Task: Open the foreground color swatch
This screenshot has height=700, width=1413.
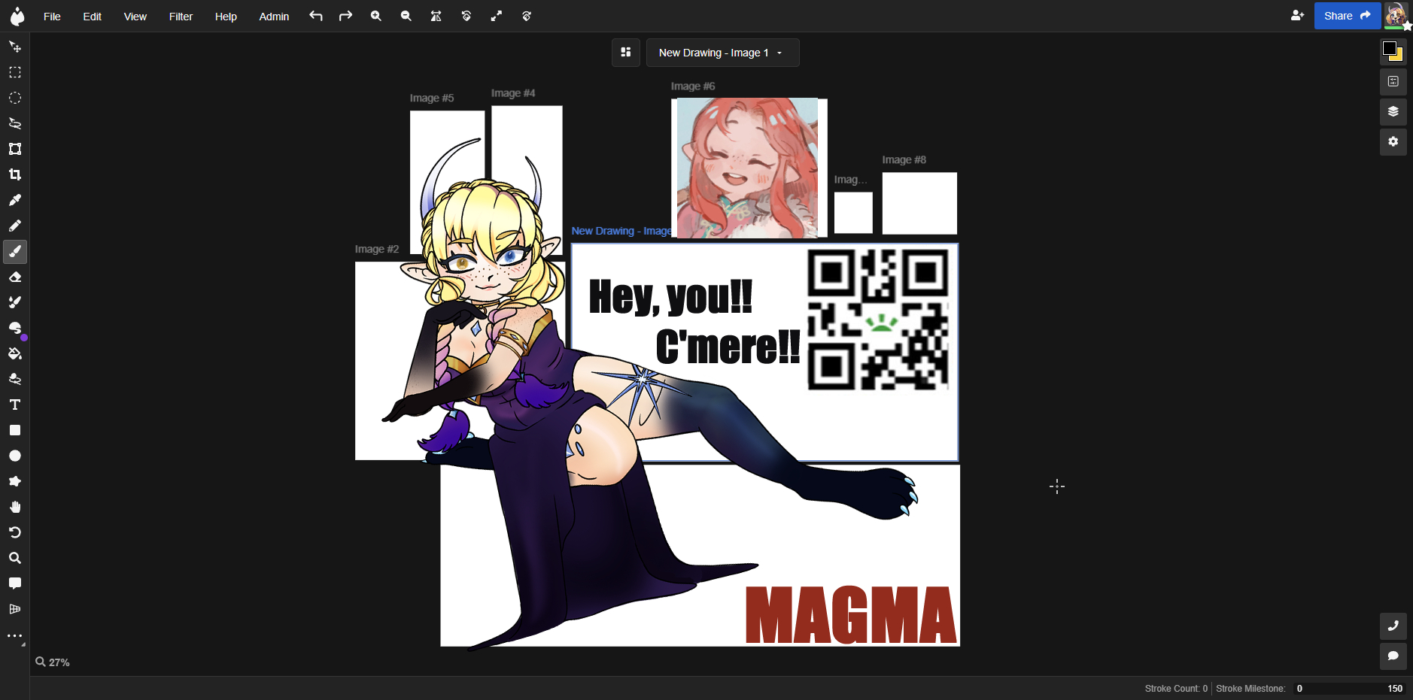Action: coord(1389,49)
